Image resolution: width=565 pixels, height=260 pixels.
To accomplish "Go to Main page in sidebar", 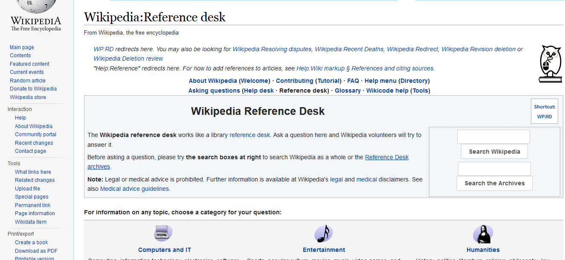I will [22, 47].
